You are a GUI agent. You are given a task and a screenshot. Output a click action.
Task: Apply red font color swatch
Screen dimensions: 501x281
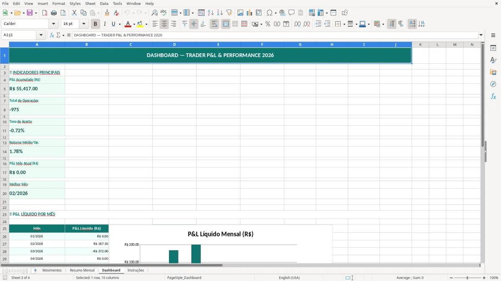coord(129,24)
